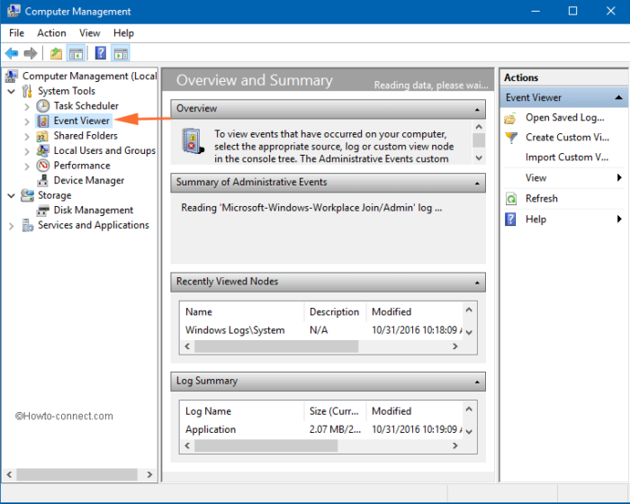Click the Up one level folder icon

(56, 54)
